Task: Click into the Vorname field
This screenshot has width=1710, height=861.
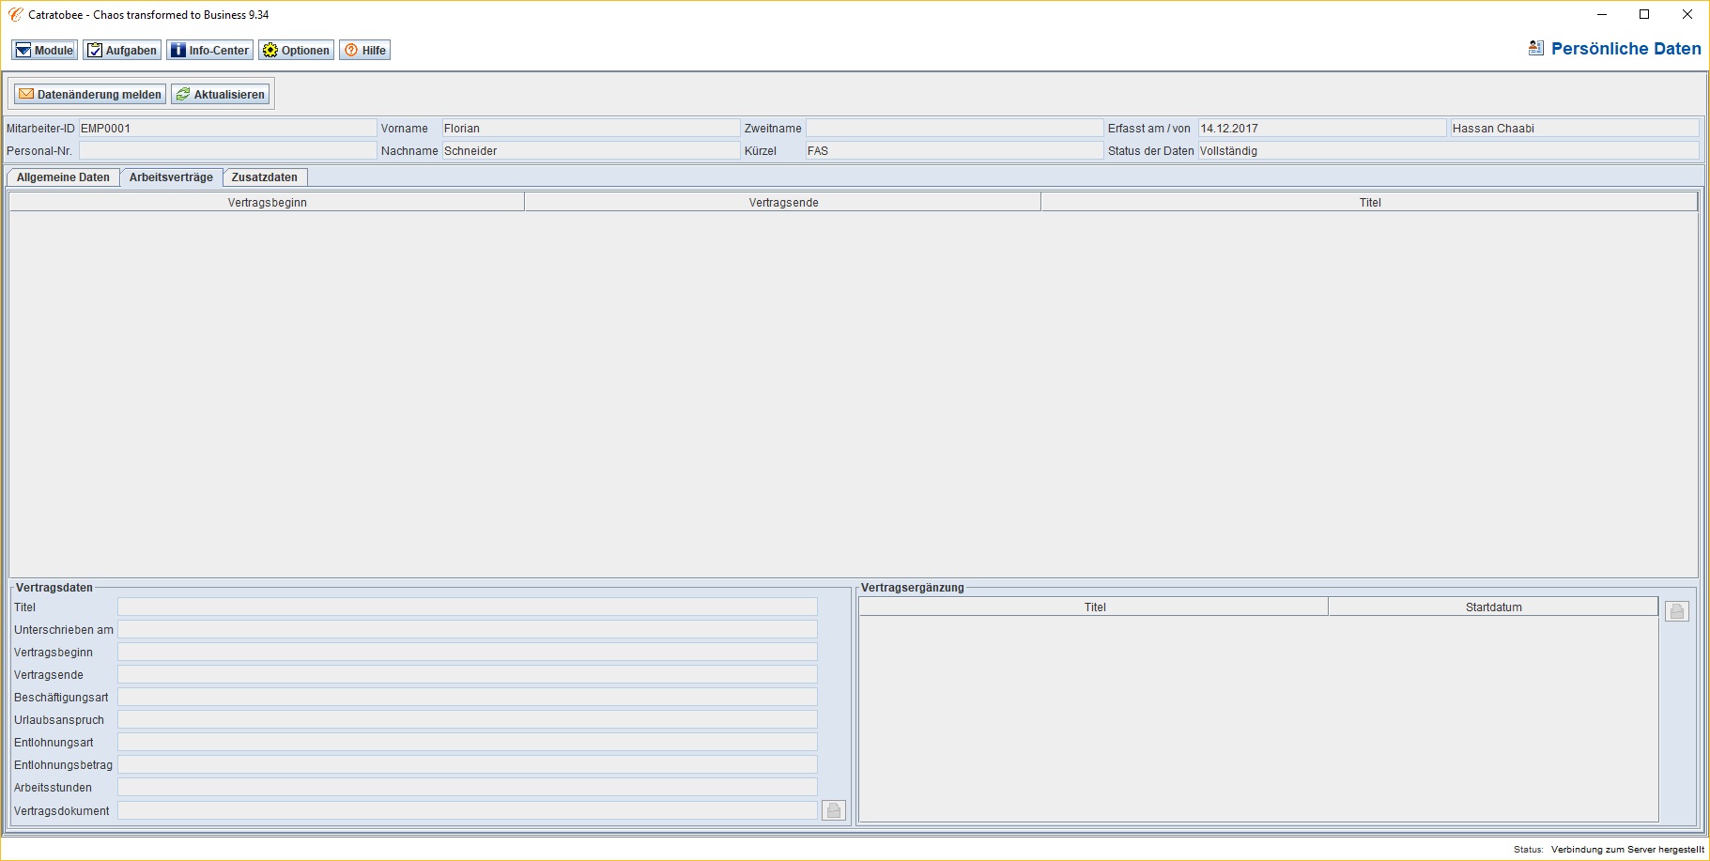Action: pyautogui.click(x=590, y=129)
